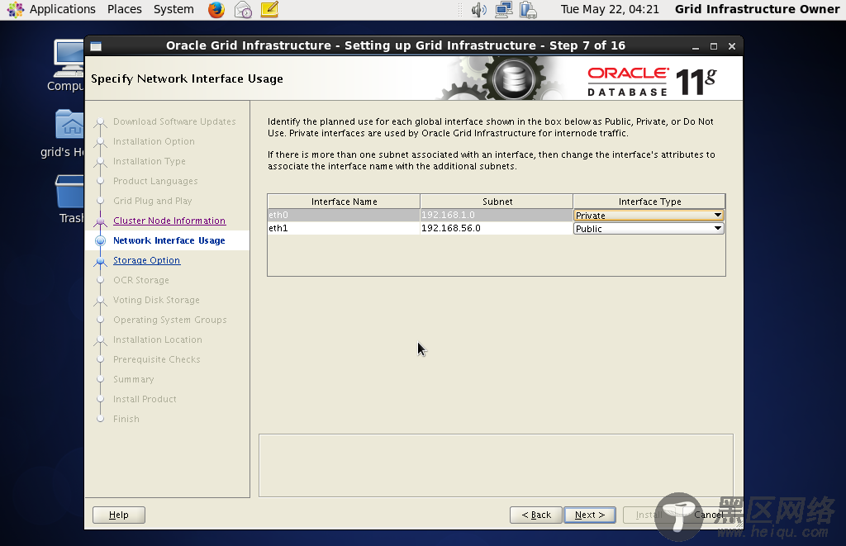This screenshot has height=546, width=846.
Task: Open eth1 Interface Type dropdown
Action: coord(649,228)
